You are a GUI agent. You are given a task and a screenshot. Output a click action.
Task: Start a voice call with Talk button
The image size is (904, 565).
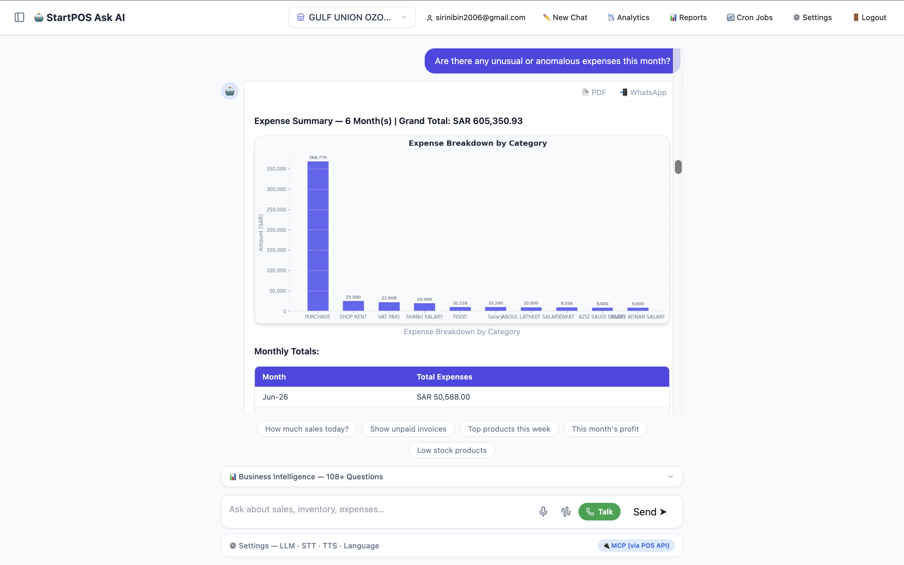click(600, 512)
